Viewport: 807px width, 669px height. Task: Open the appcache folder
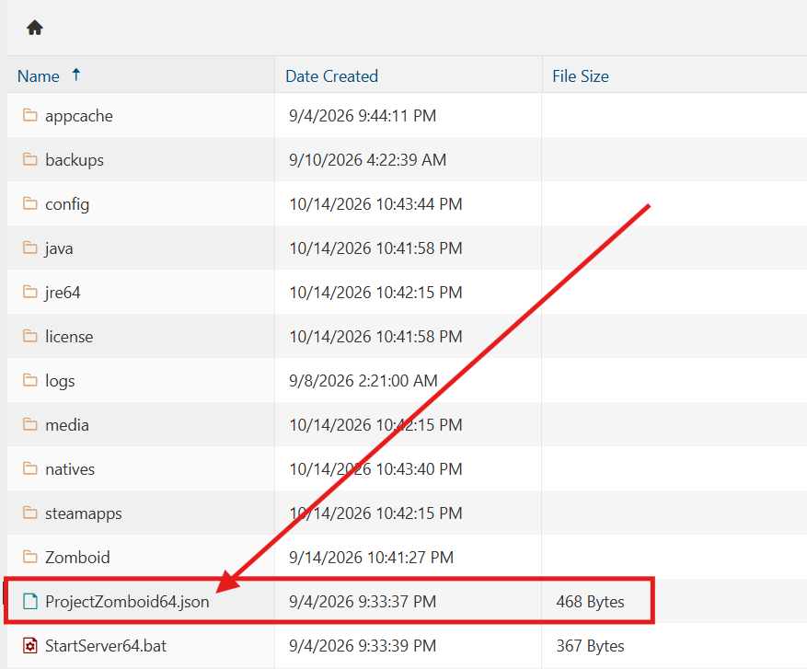79,116
